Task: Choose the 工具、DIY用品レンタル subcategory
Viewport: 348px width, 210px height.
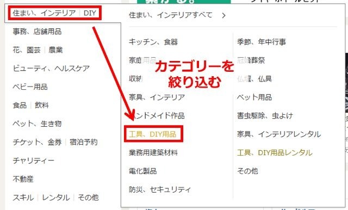Action: point(275,152)
